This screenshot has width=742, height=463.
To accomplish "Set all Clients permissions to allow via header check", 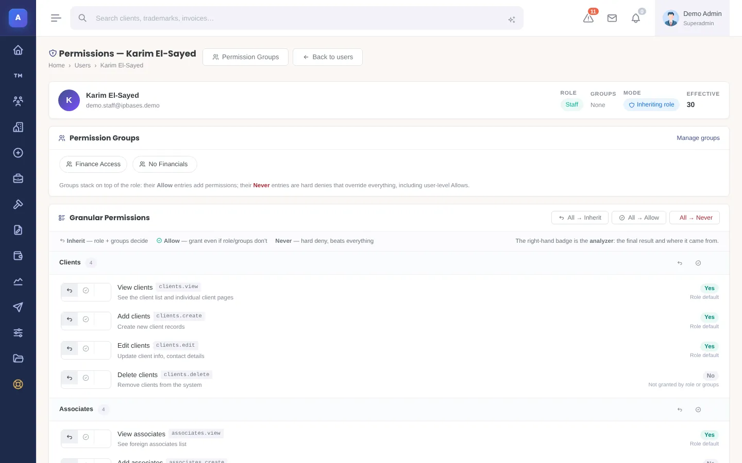I will coord(698,263).
